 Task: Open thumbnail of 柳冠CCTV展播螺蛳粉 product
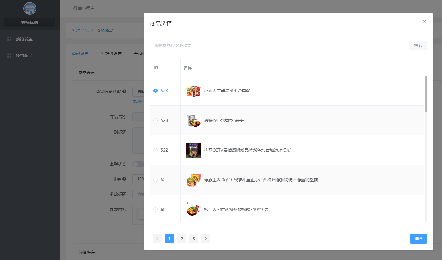[x=193, y=150]
